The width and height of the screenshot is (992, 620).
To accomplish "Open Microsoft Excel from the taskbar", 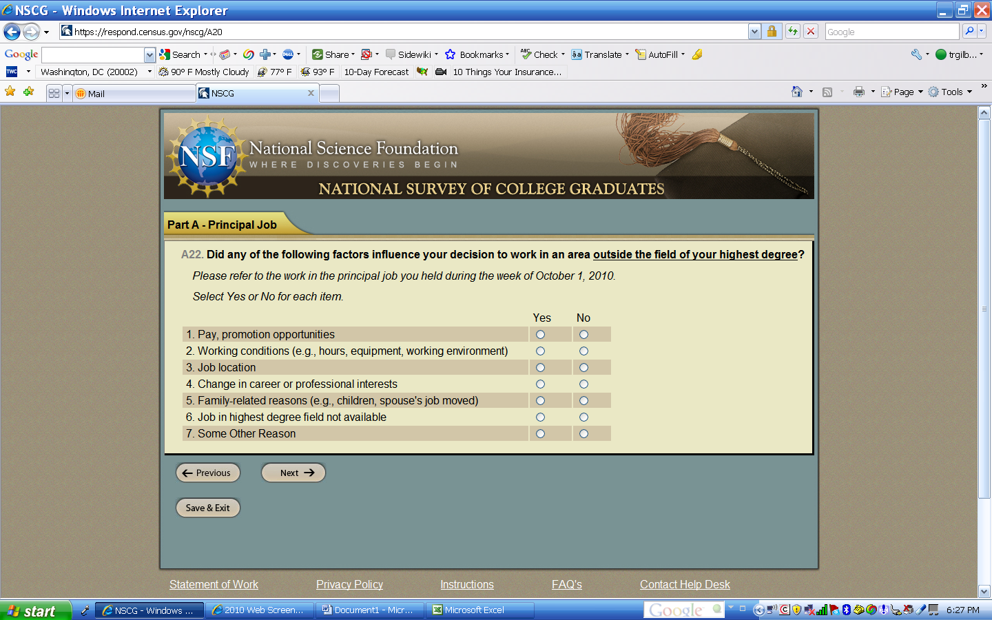I will pyautogui.click(x=474, y=610).
